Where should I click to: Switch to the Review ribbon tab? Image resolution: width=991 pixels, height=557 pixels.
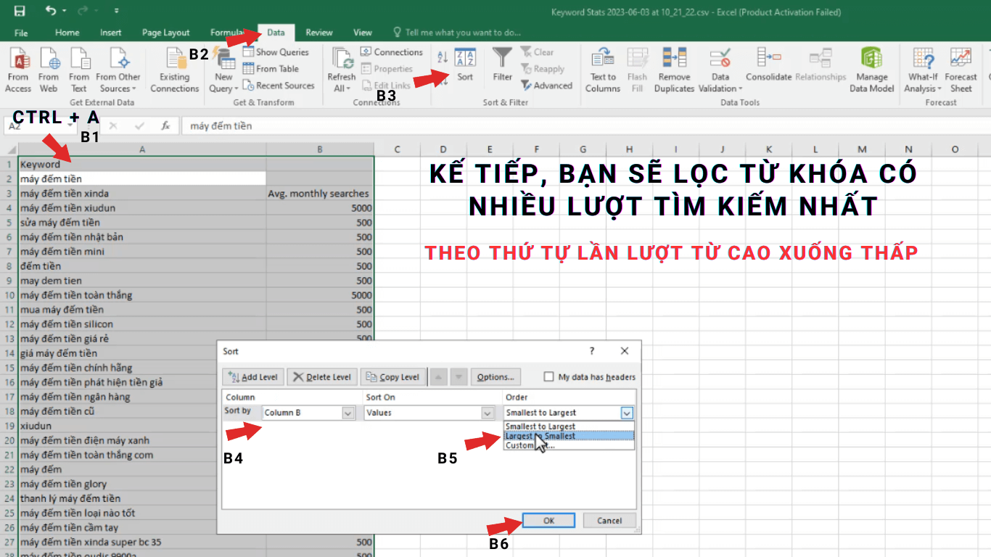[318, 32]
